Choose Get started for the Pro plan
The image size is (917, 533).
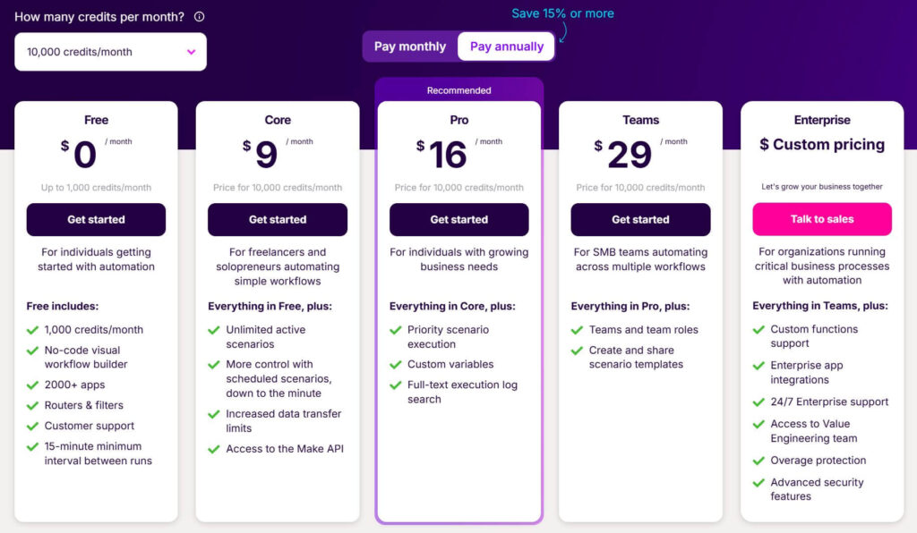(458, 220)
